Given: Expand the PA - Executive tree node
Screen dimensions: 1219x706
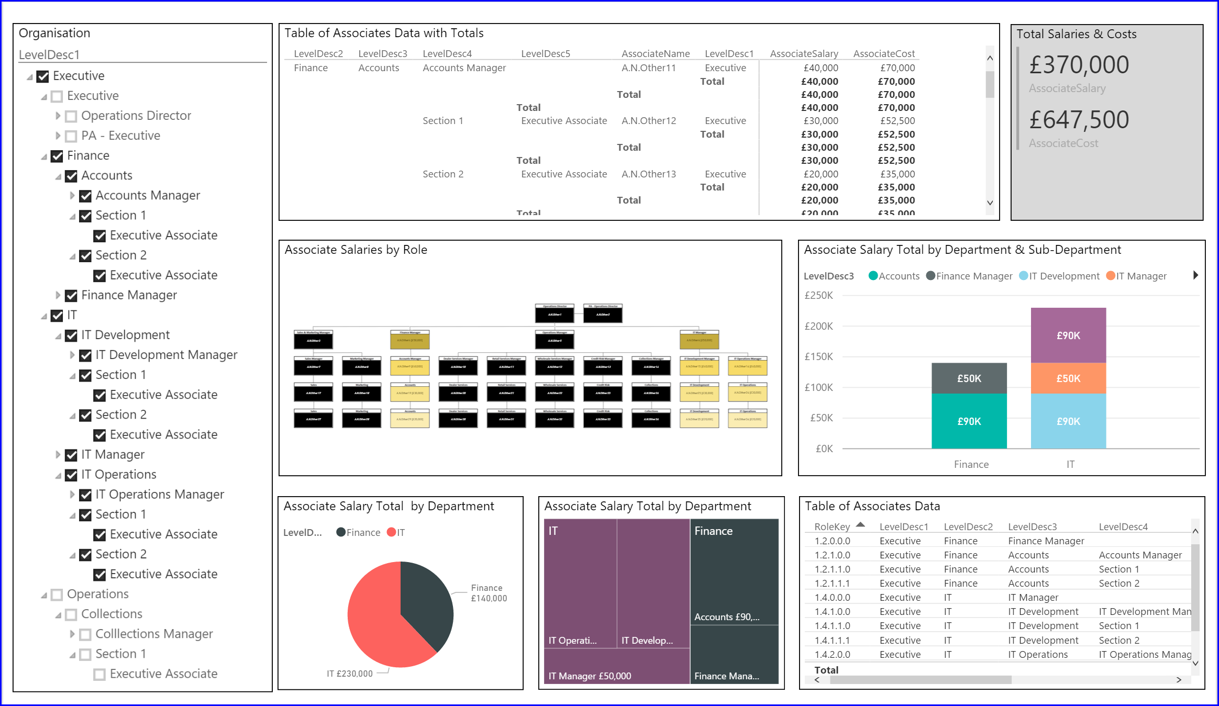Looking at the screenshot, I should point(58,136).
